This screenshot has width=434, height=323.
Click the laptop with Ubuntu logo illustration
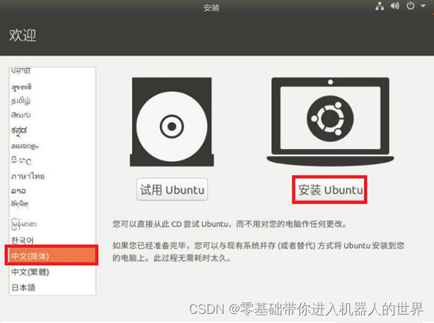(x=330, y=122)
